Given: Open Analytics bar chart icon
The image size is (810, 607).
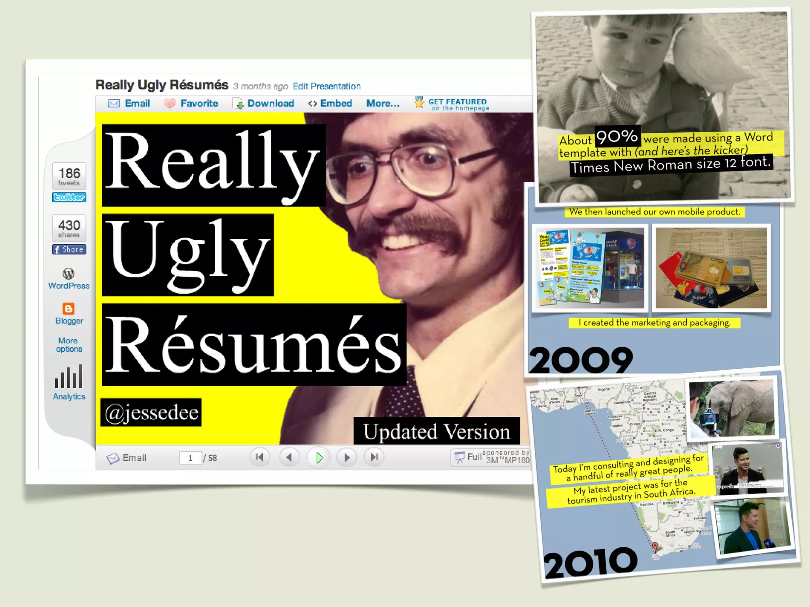Looking at the screenshot, I should 69,377.
